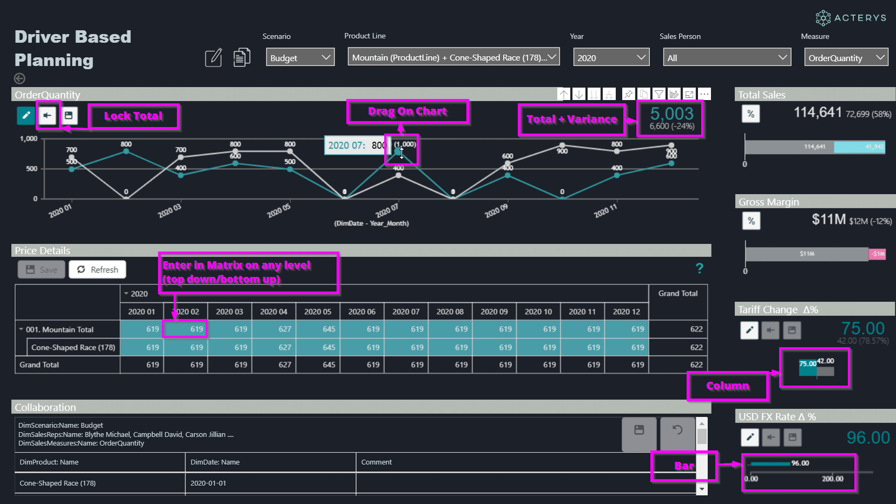Image resolution: width=896 pixels, height=504 pixels.
Task: Collapse the 001. Mountain Total row
Action: tap(20, 329)
